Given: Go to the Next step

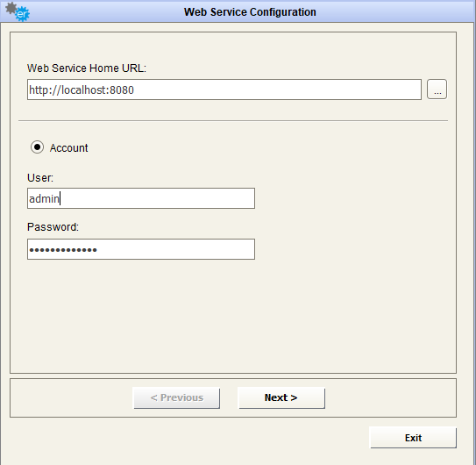Looking at the screenshot, I should pos(281,397).
